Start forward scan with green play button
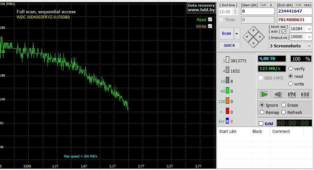Screen dimensions: 314x170 pos(264,94)
